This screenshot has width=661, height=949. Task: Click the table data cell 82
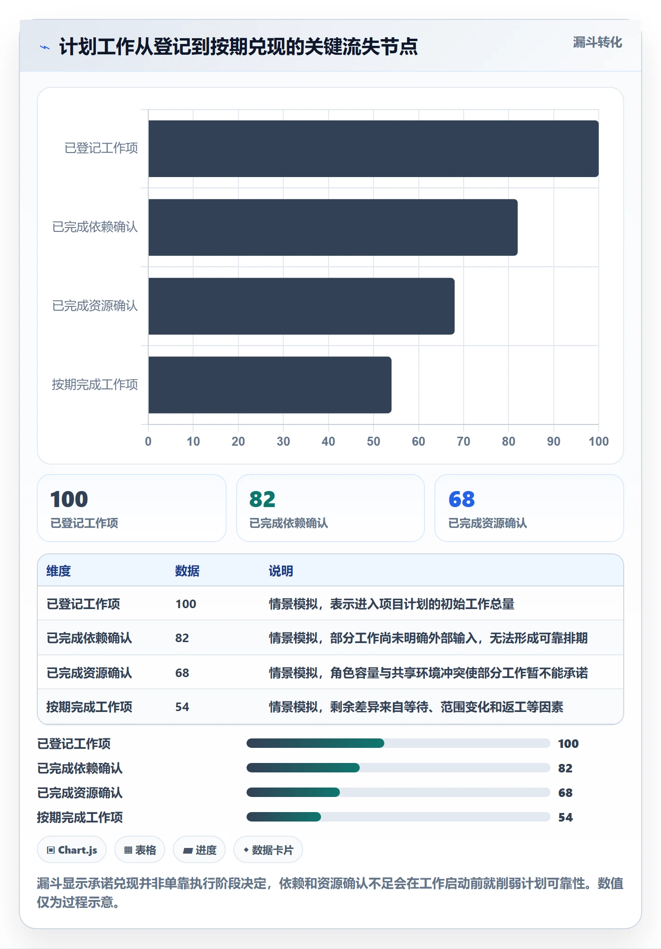click(182, 638)
